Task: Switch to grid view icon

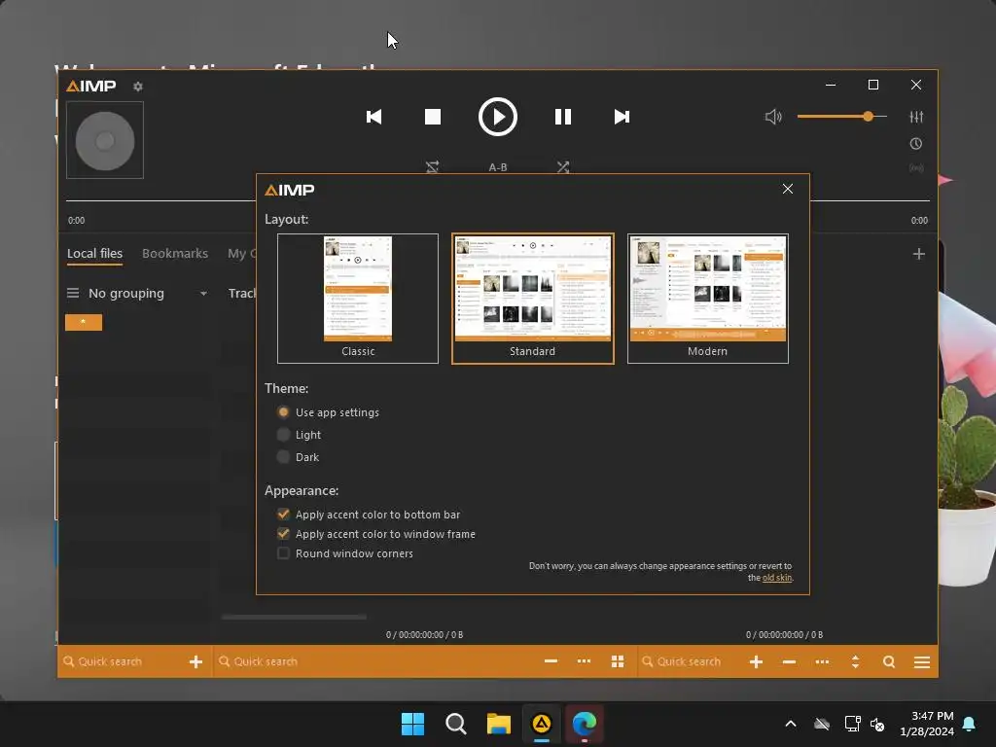Action: (x=618, y=661)
